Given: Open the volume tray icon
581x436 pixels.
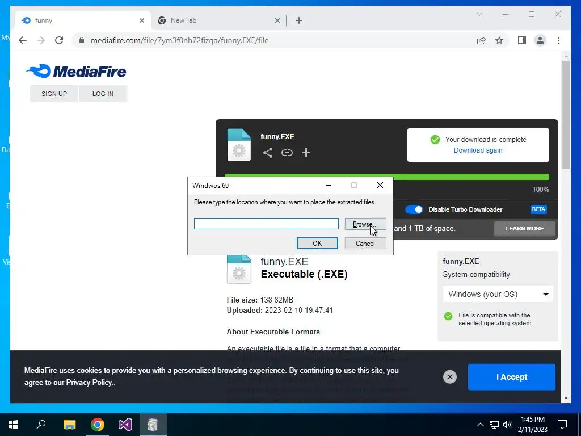Looking at the screenshot, I should 507,425.
